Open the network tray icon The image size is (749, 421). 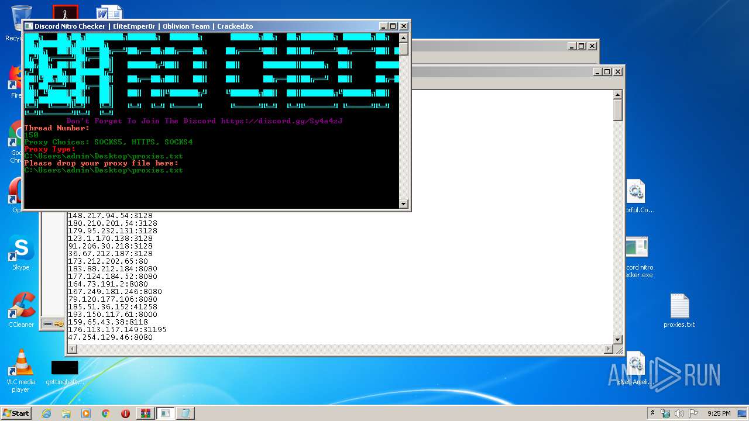tap(665, 413)
